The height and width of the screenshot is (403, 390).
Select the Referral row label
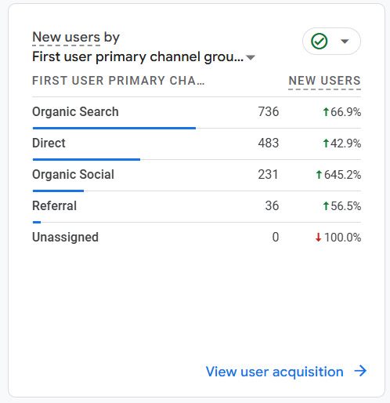tap(54, 206)
